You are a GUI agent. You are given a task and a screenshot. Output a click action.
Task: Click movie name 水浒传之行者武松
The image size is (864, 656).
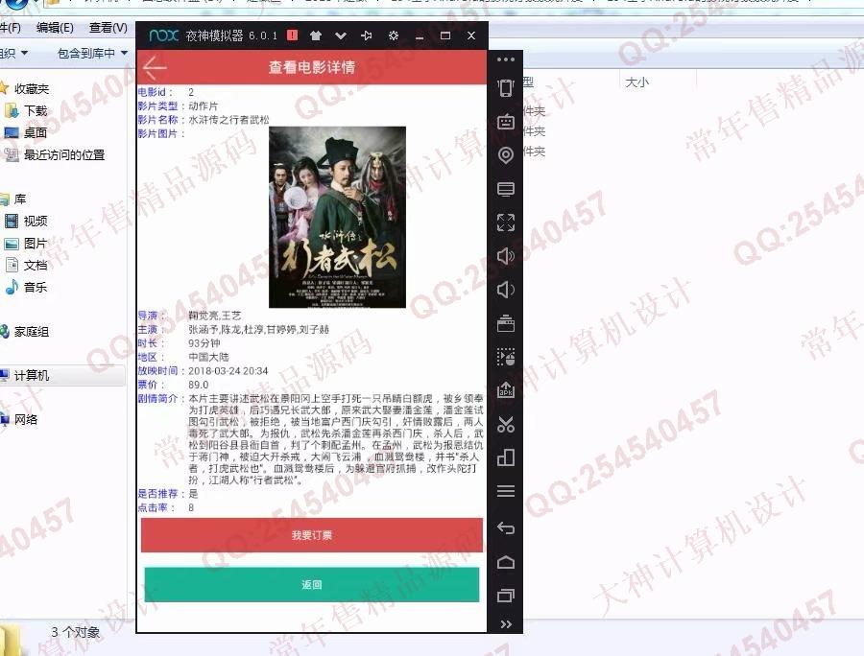(x=228, y=120)
